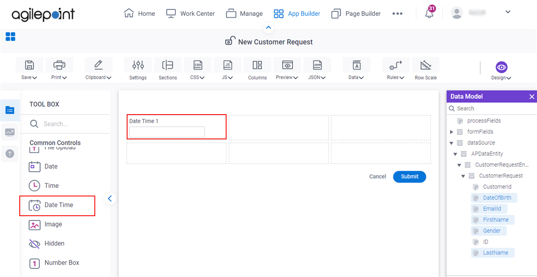
Task: Collapse the CustomerRequest tree node
Action: 463,176
